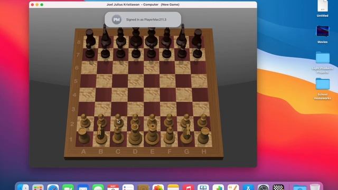Click the black pawn on E7
The height and width of the screenshot is (190, 338).
tap(152, 51)
